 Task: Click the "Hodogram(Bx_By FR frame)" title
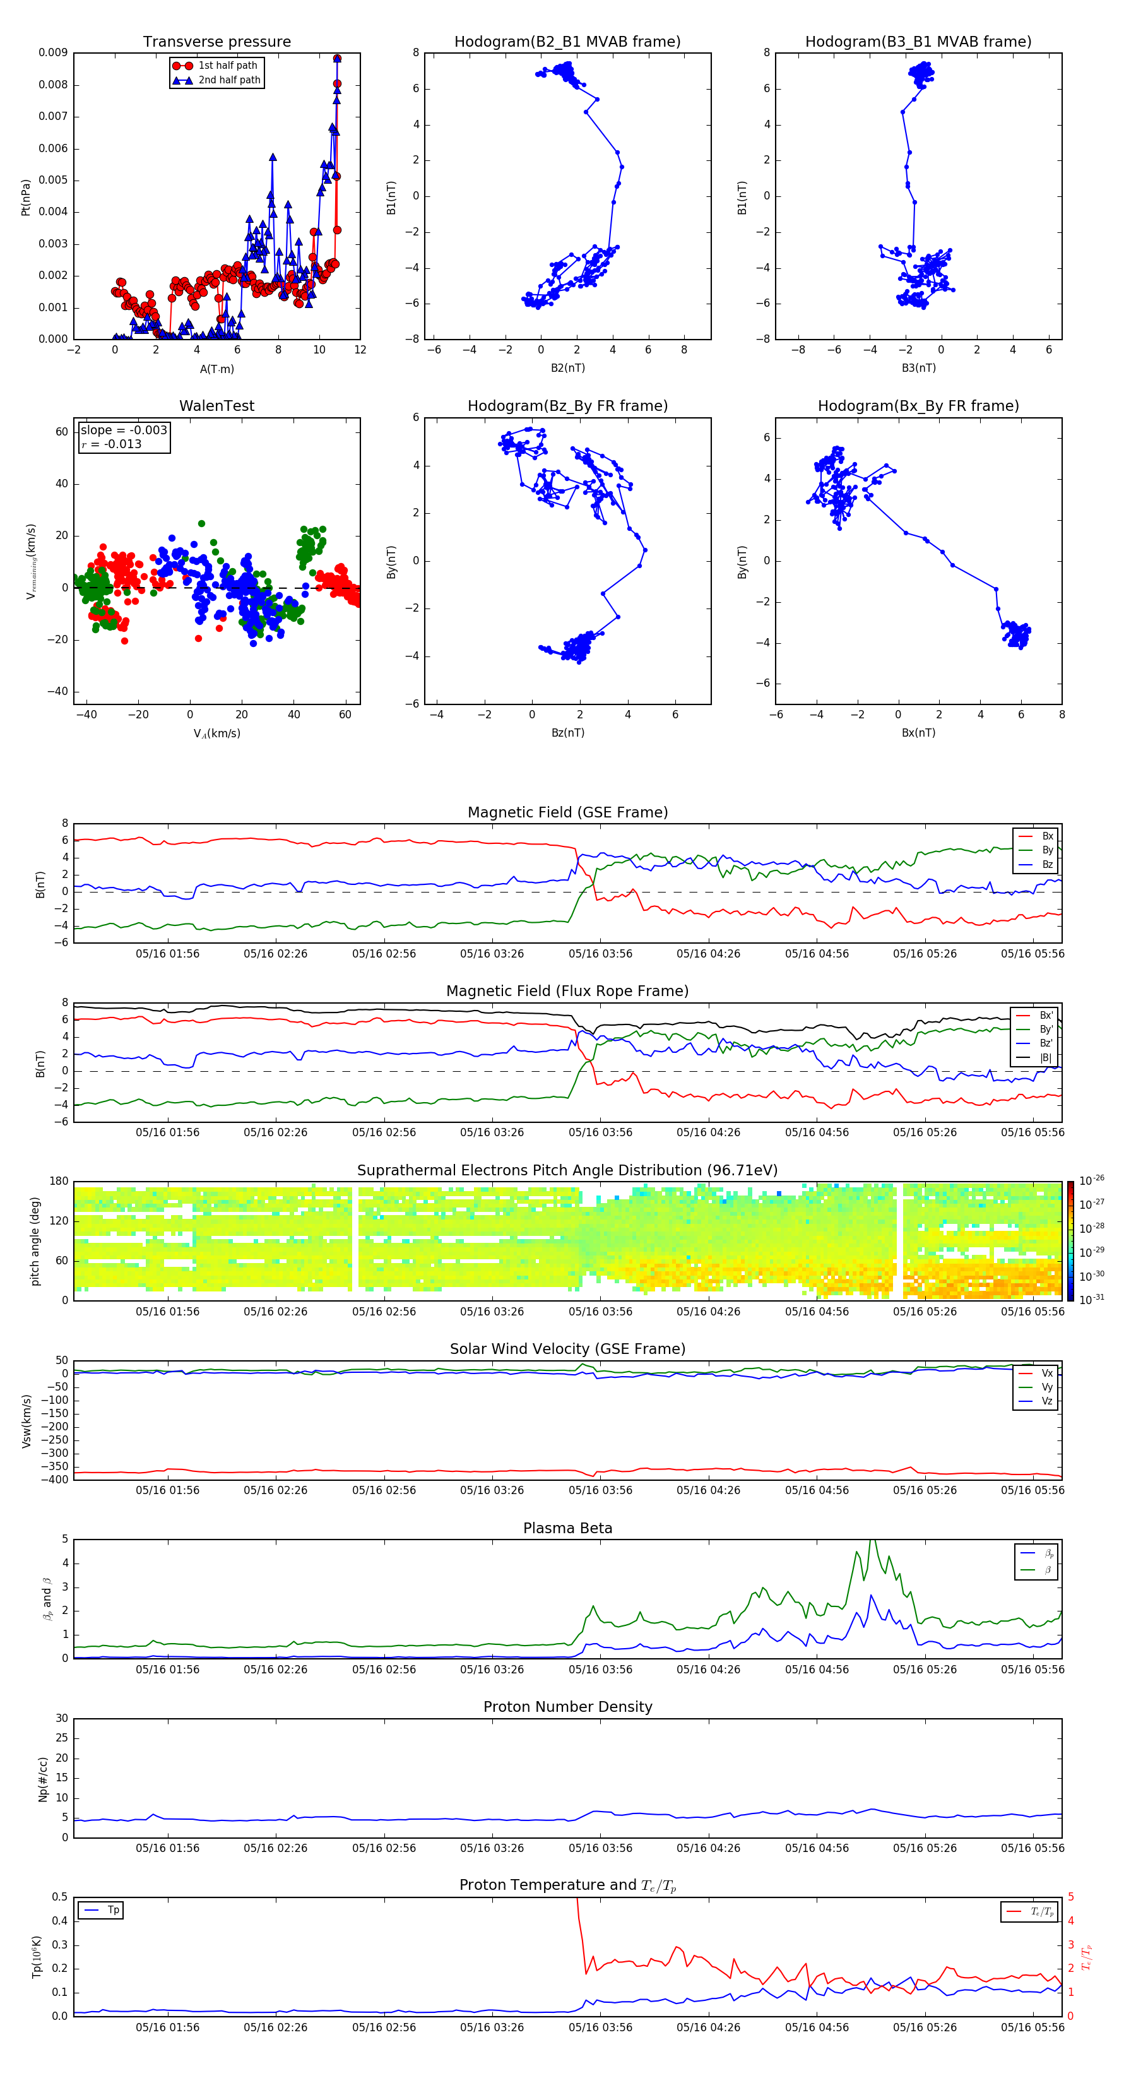click(x=918, y=406)
